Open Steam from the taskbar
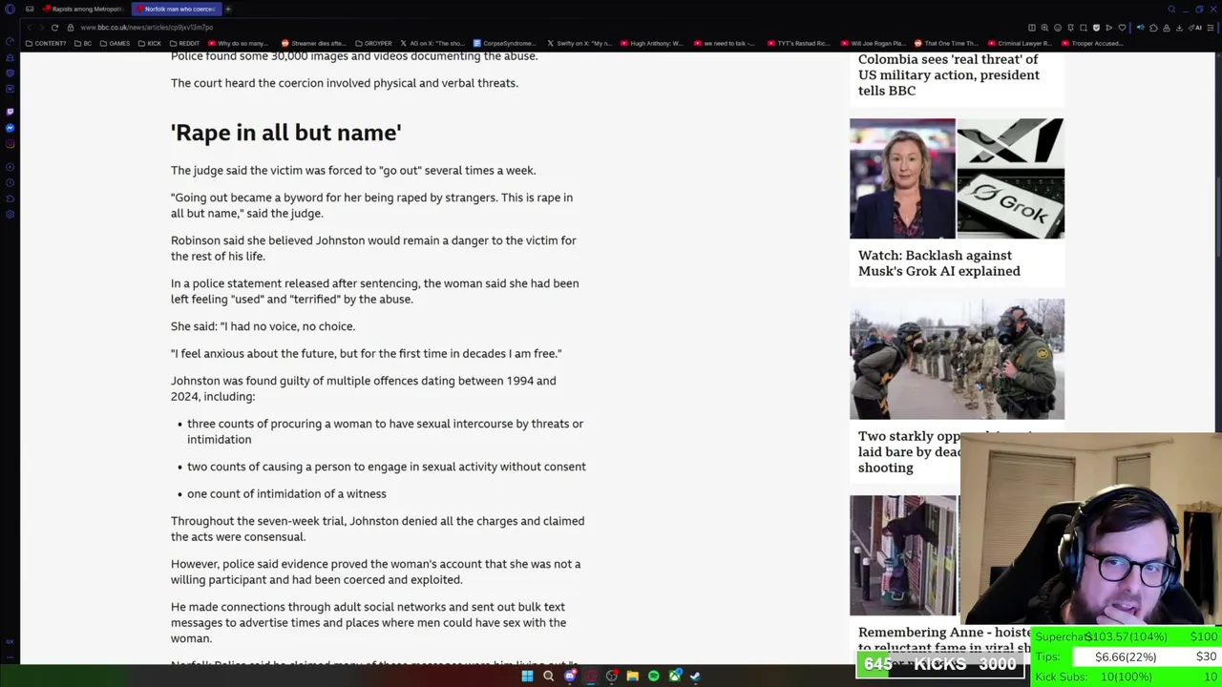This screenshot has width=1222, height=687. (695, 676)
